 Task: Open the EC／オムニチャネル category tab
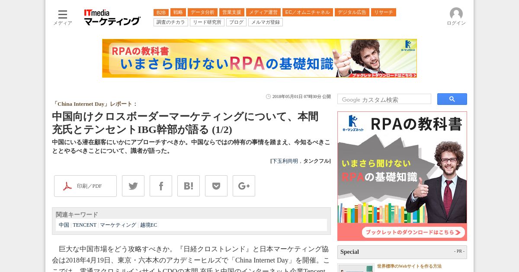coord(308,13)
